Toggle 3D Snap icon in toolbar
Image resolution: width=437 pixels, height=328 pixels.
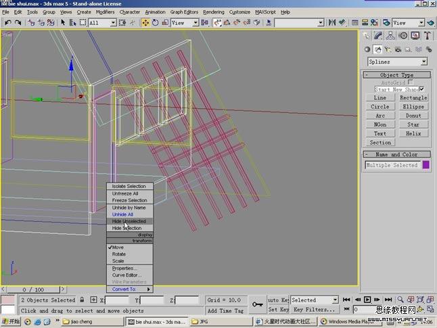pyautogui.click(x=217, y=22)
